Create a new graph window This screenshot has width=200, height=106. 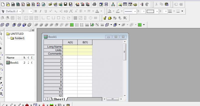click(x=23, y=4)
